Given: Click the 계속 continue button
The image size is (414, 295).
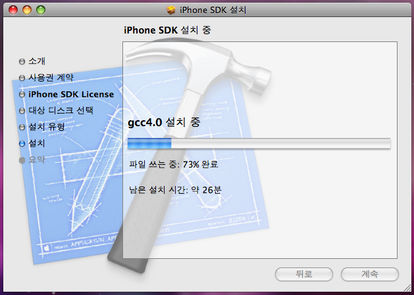Looking at the screenshot, I should [x=370, y=274].
